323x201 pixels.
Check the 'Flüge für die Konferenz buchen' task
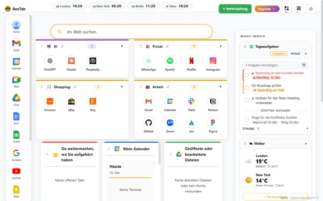click(x=246, y=120)
